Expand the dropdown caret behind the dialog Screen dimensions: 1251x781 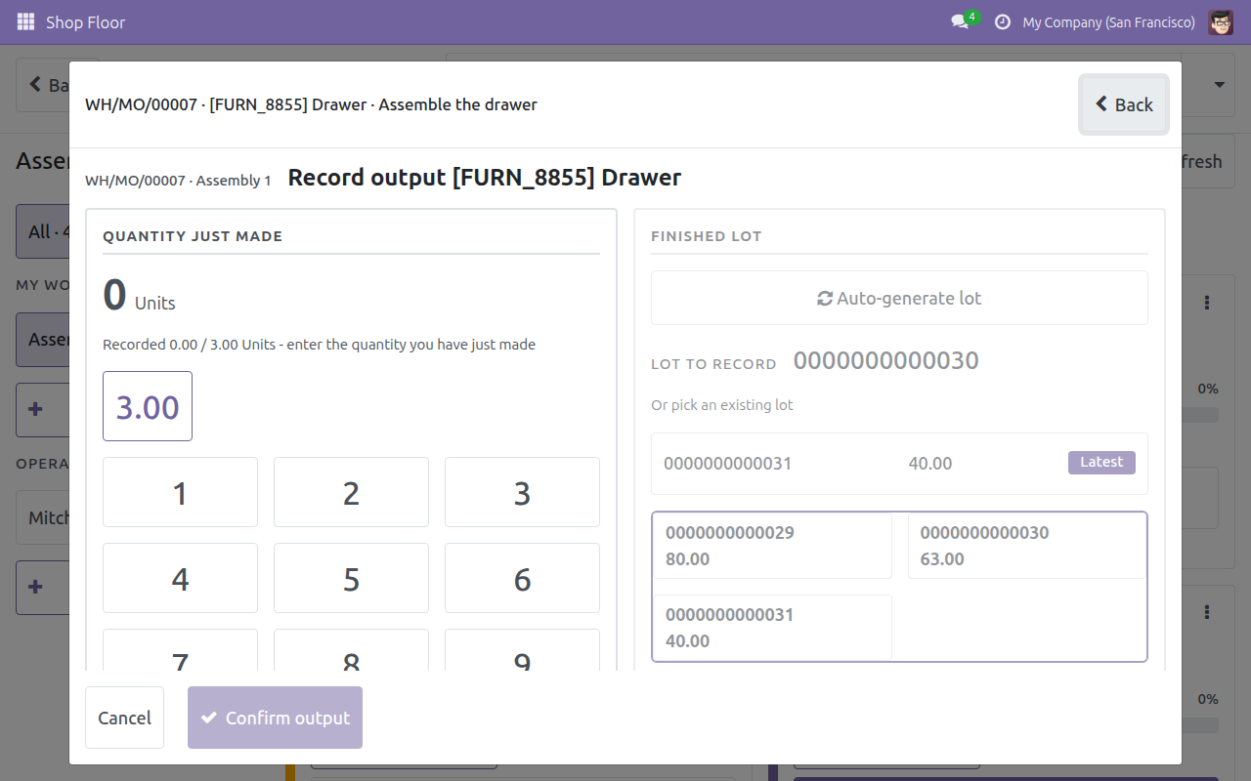pyautogui.click(x=1220, y=85)
